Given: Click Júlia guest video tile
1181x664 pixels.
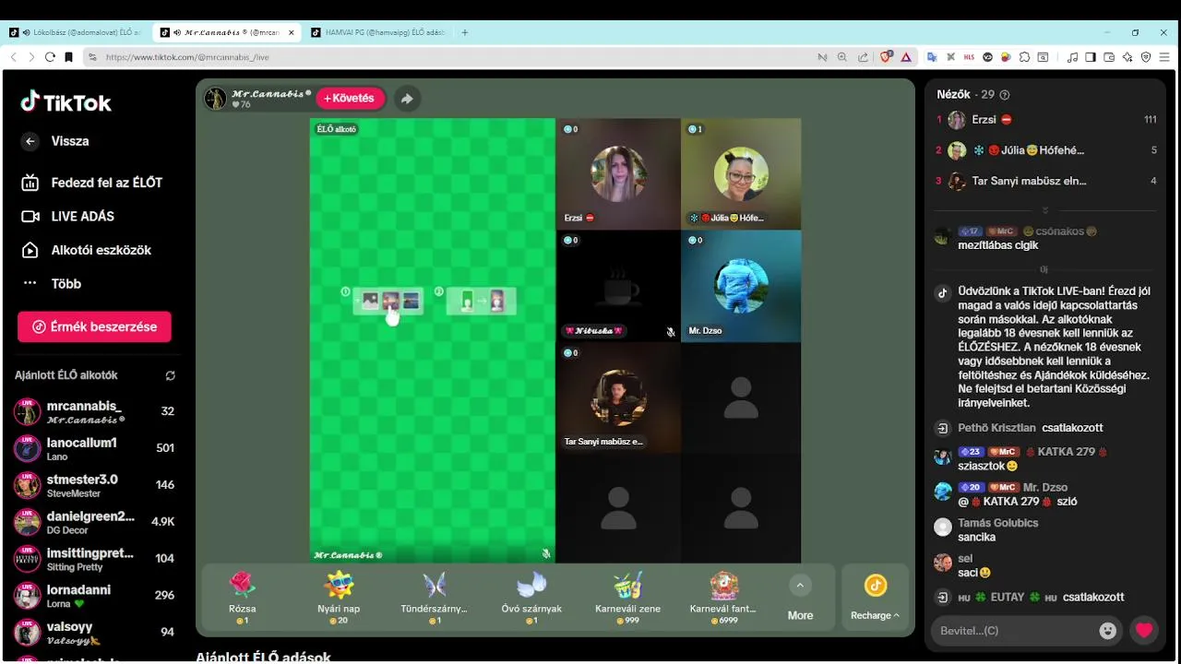Looking at the screenshot, I should click(x=741, y=173).
